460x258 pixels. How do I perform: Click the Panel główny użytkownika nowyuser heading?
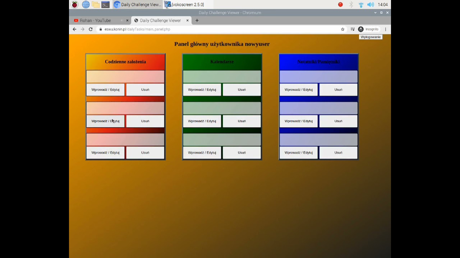222,44
